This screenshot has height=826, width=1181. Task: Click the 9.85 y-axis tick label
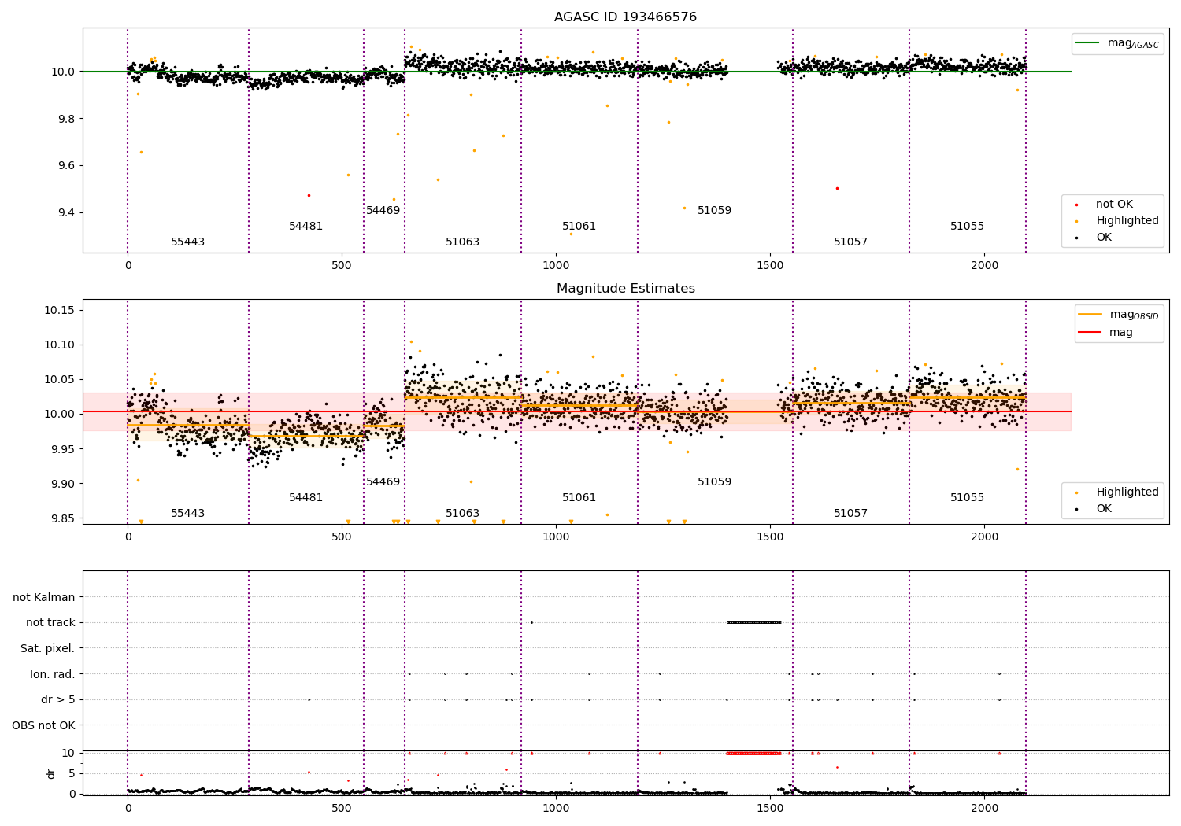tap(62, 519)
